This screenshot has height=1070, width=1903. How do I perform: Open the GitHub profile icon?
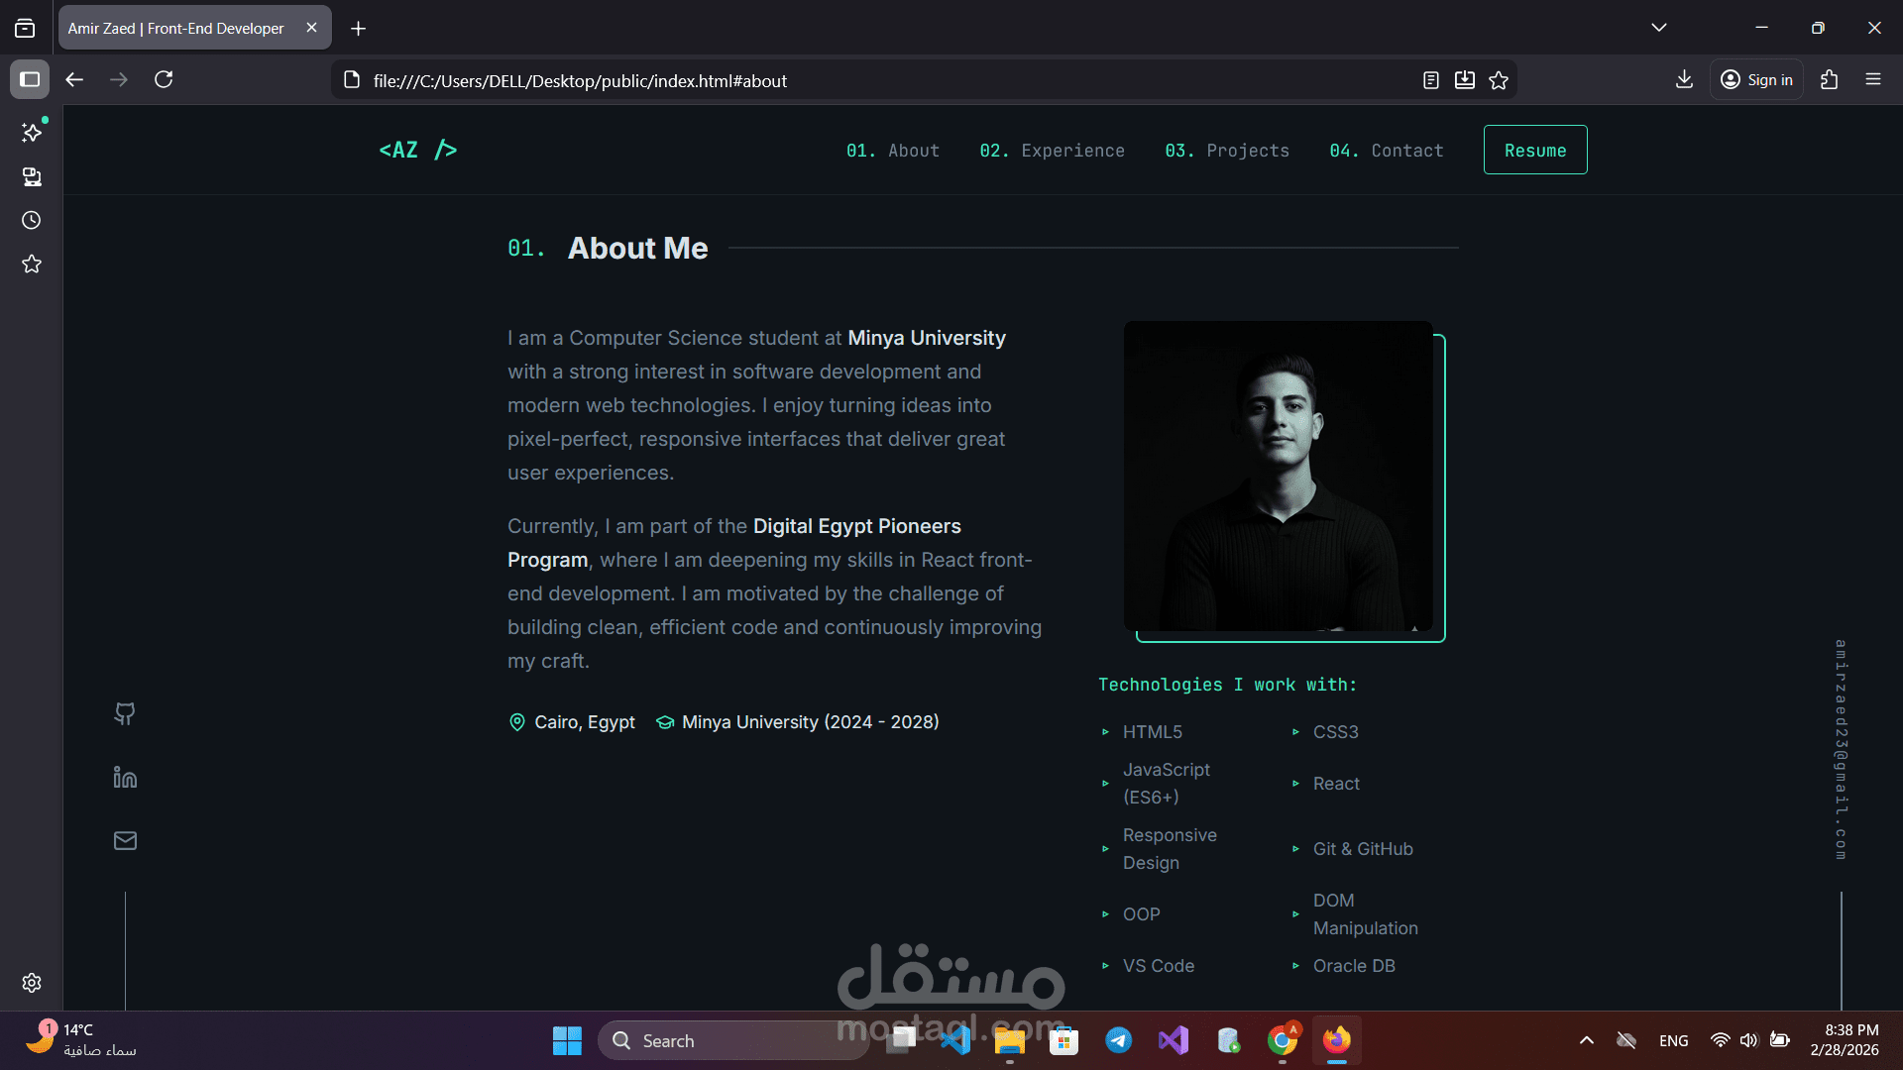[x=125, y=713]
